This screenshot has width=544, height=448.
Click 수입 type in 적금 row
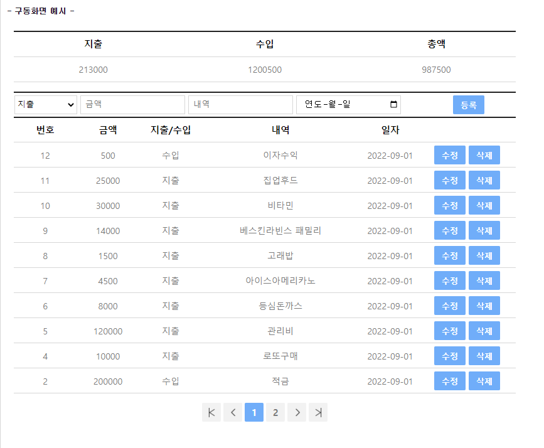click(x=170, y=381)
